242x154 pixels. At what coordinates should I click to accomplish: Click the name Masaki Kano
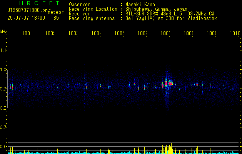point(140,5)
